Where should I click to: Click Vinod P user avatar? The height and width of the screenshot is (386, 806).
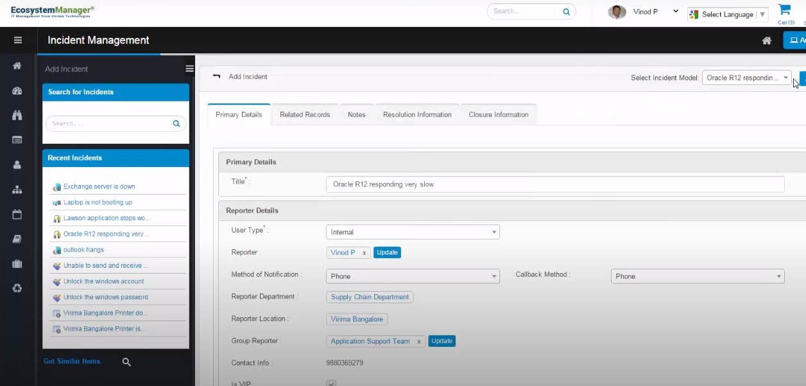(617, 12)
